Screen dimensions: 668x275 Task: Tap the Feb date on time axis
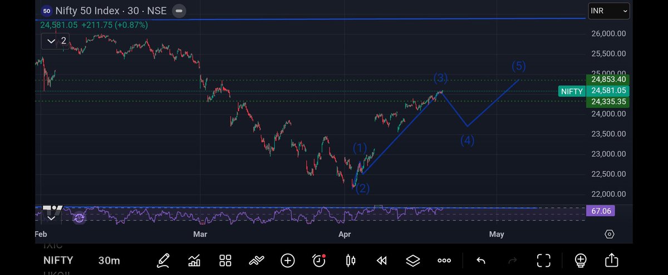pos(42,234)
